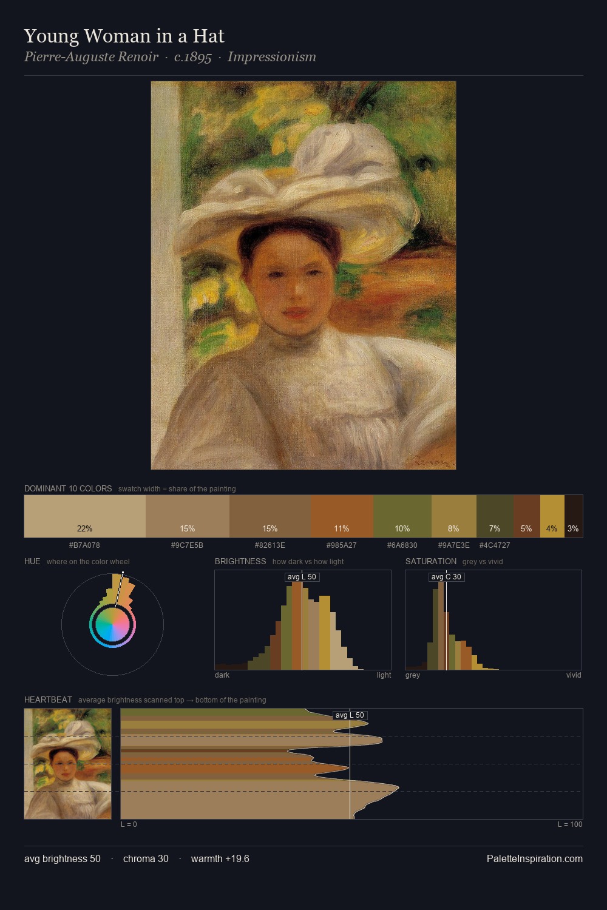This screenshot has height=910, width=607.
Task: Click the artist name Pierre-Auguste Renoir
Action: pos(91,57)
